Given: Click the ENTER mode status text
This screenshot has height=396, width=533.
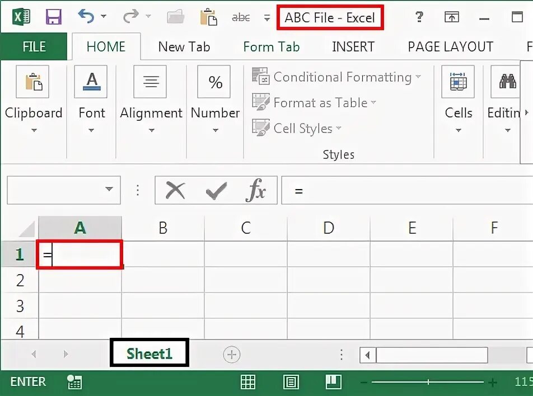Looking at the screenshot, I should click(28, 381).
